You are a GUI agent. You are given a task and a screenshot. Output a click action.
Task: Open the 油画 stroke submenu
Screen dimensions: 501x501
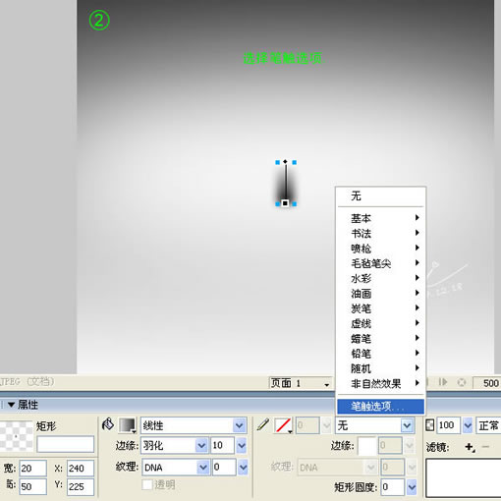(x=380, y=294)
